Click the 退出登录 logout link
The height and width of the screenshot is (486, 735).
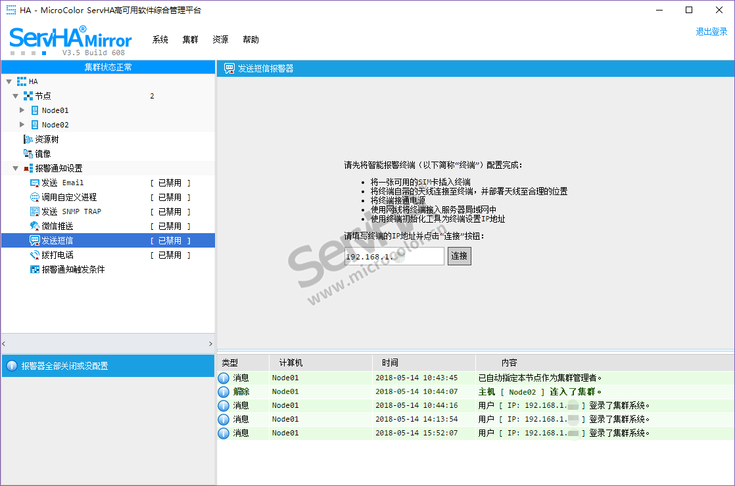point(711,32)
